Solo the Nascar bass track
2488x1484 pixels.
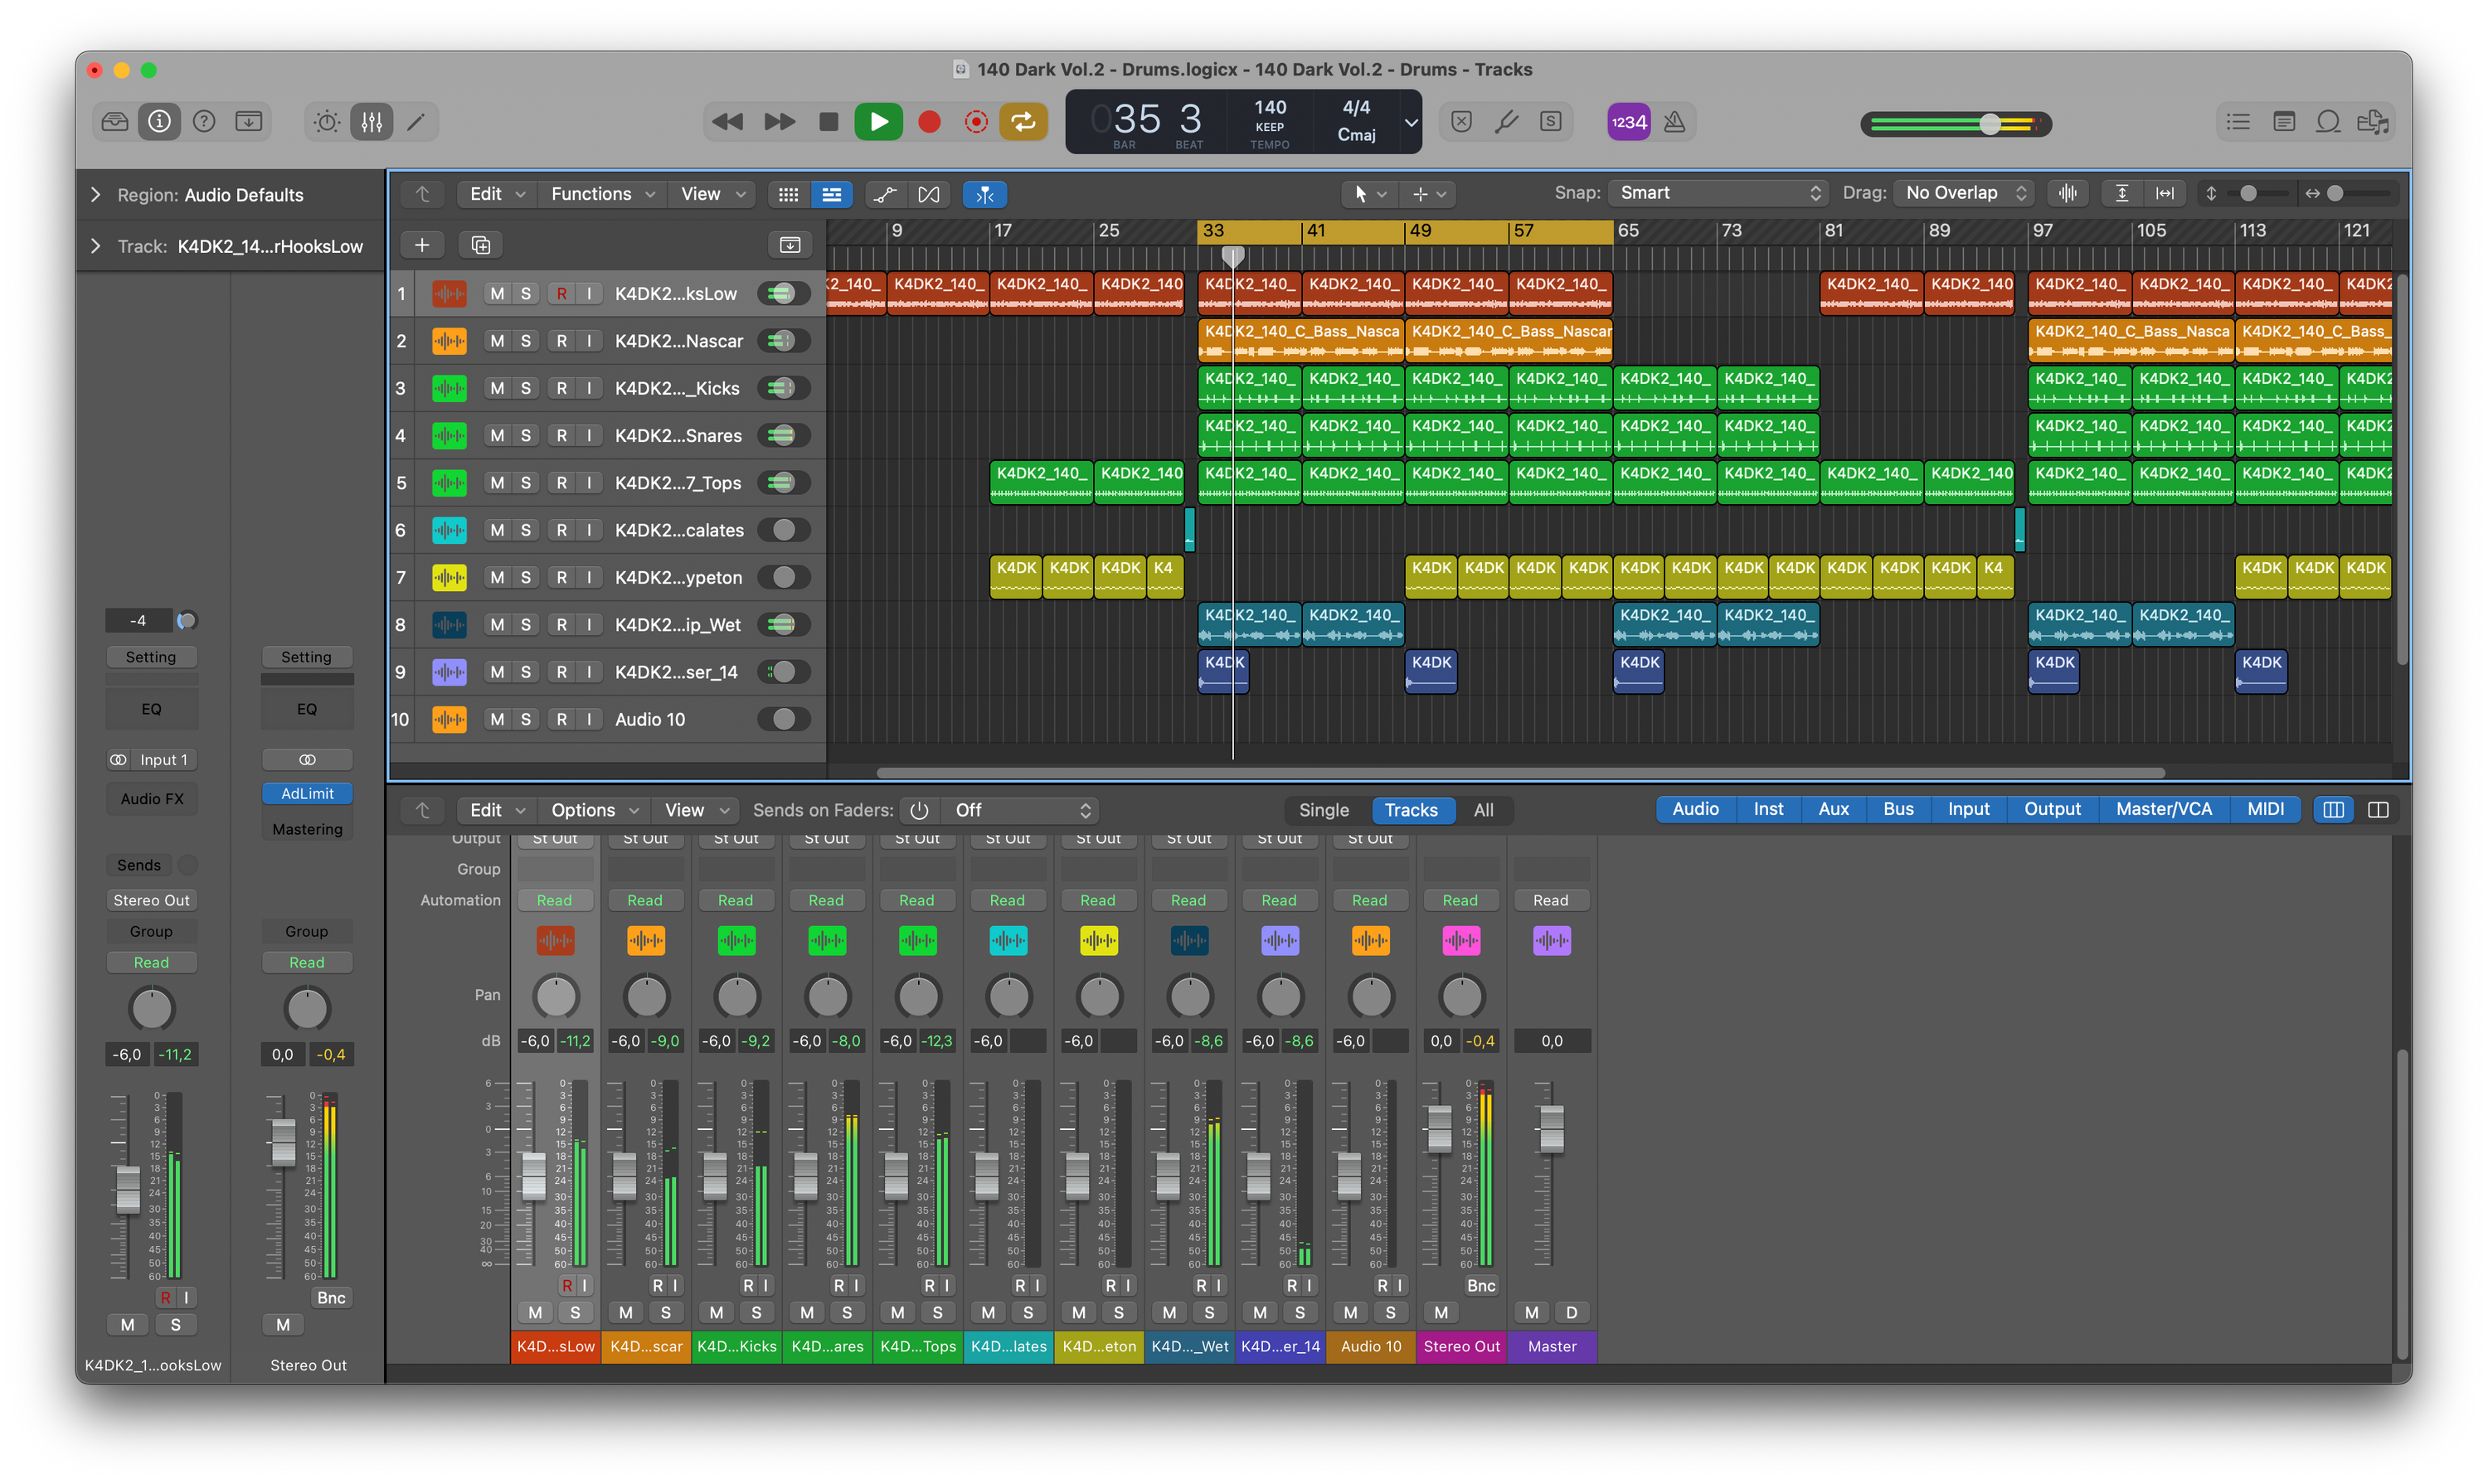[525, 341]
